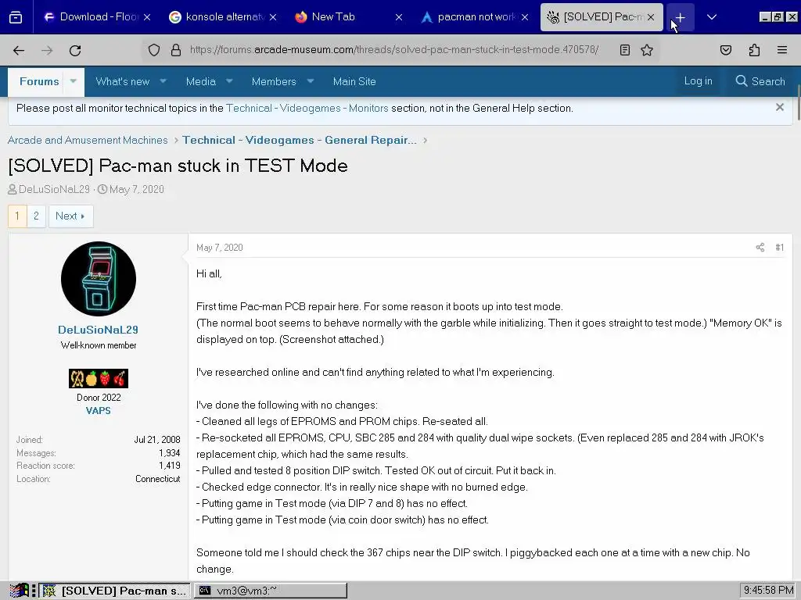This screenshot has height=600, width=801.
Task: Click the page vertical scrollbar
Action: coord(799,104)
